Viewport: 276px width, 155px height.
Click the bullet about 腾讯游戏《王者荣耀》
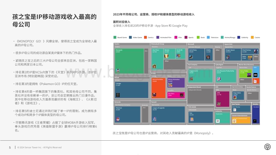pos(55,126)
